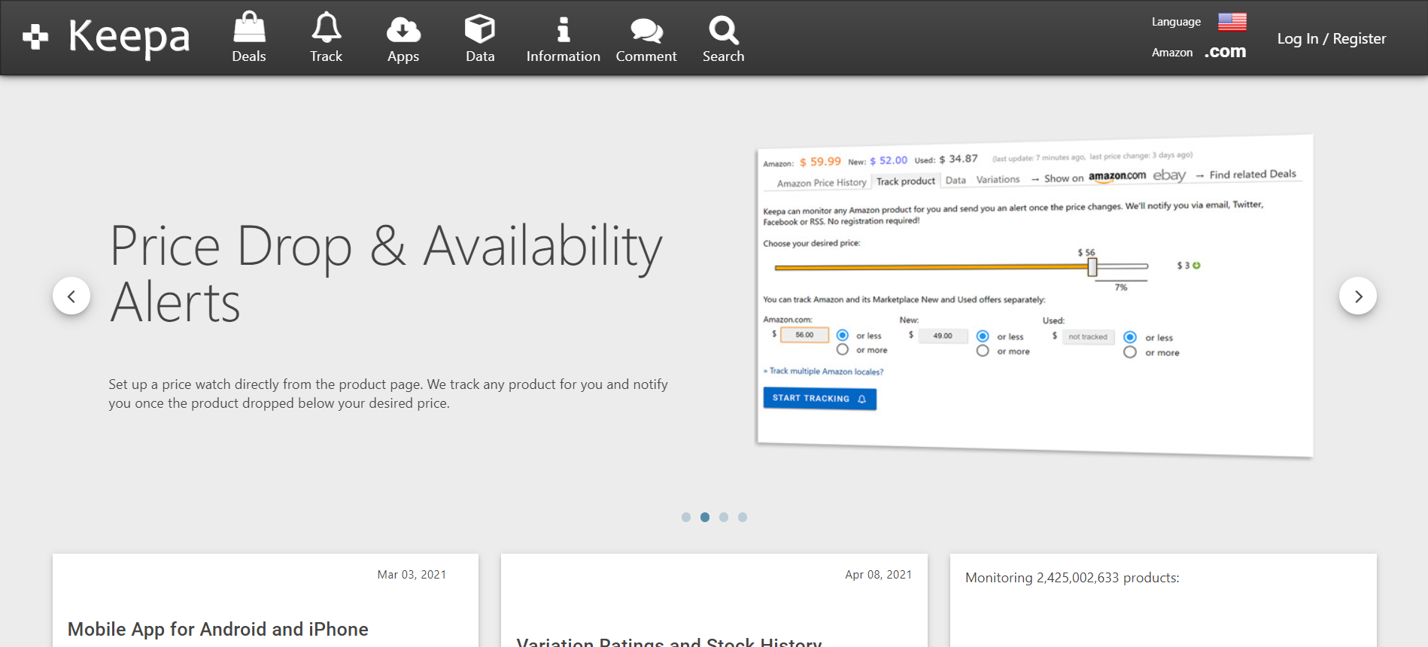Viewport: 1428px width, 647px height.
Task: Click 'Track multiple Amazon locales?' link
Action: (826, 372)
